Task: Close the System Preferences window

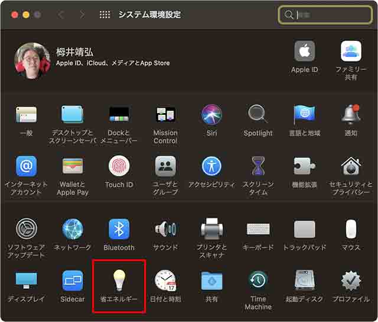Action: [15, 15]
